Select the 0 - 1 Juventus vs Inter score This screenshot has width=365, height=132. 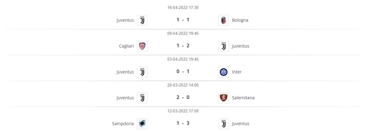pyautogui.click(x=183, y=72)
